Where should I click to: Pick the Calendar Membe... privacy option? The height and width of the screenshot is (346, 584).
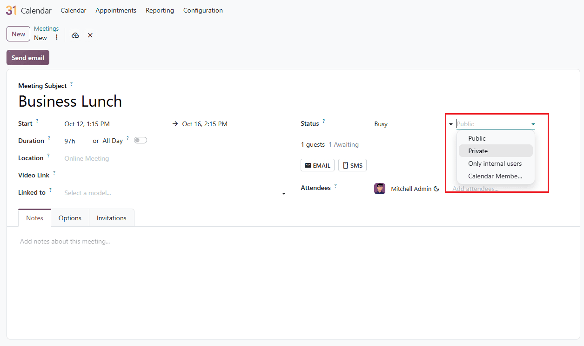point(496,176)
